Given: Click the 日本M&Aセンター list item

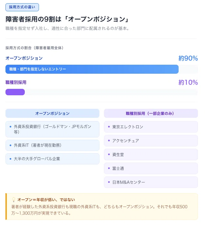Looking at the screenshot, I should [151, 182].
